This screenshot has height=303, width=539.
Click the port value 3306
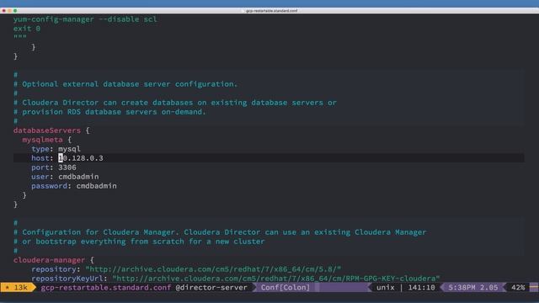[x=67, y=167]
